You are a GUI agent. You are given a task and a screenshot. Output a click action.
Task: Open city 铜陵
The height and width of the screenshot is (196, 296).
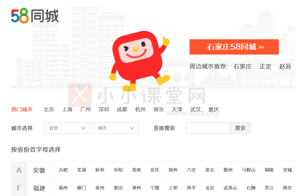[x=269, y=170]
